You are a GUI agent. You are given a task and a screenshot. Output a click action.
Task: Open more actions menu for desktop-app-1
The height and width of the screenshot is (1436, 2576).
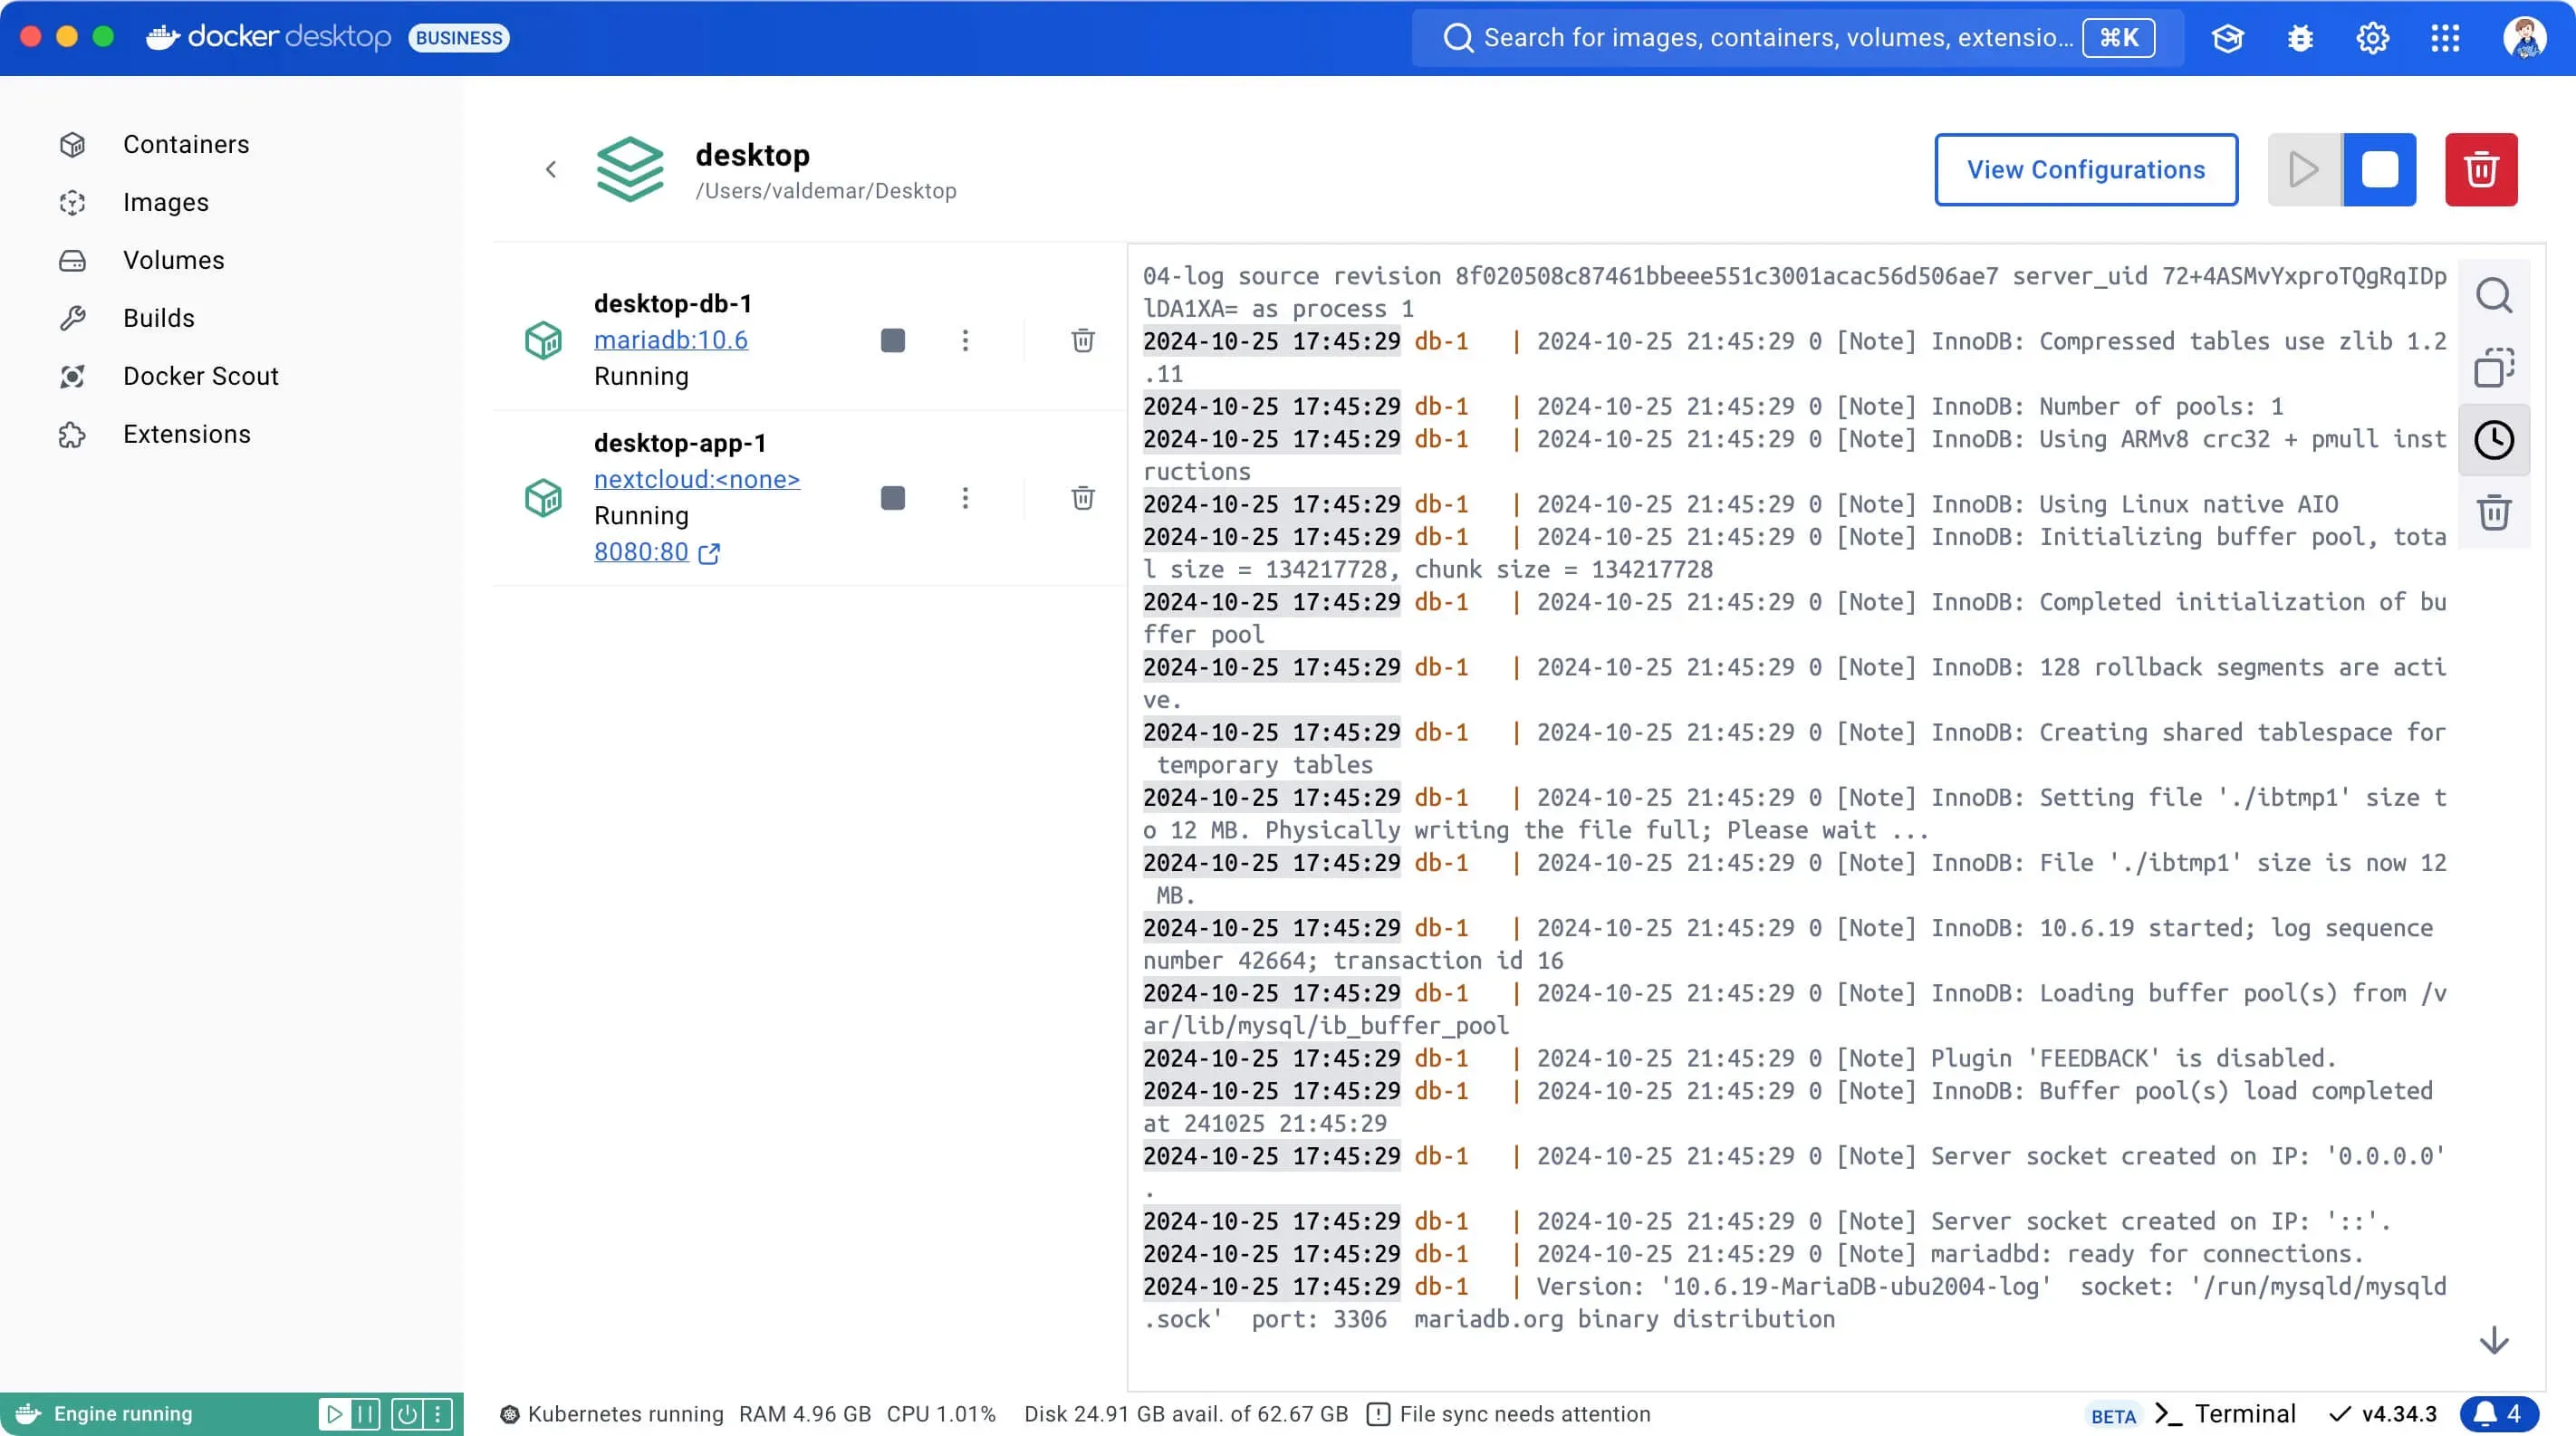coord(965,498)
